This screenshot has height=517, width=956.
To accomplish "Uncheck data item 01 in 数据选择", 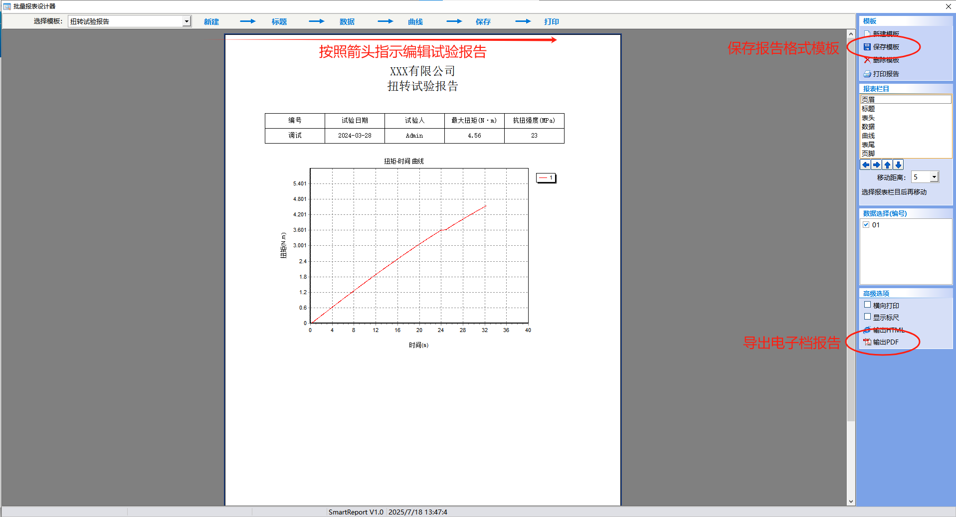I will pos(866,225).
